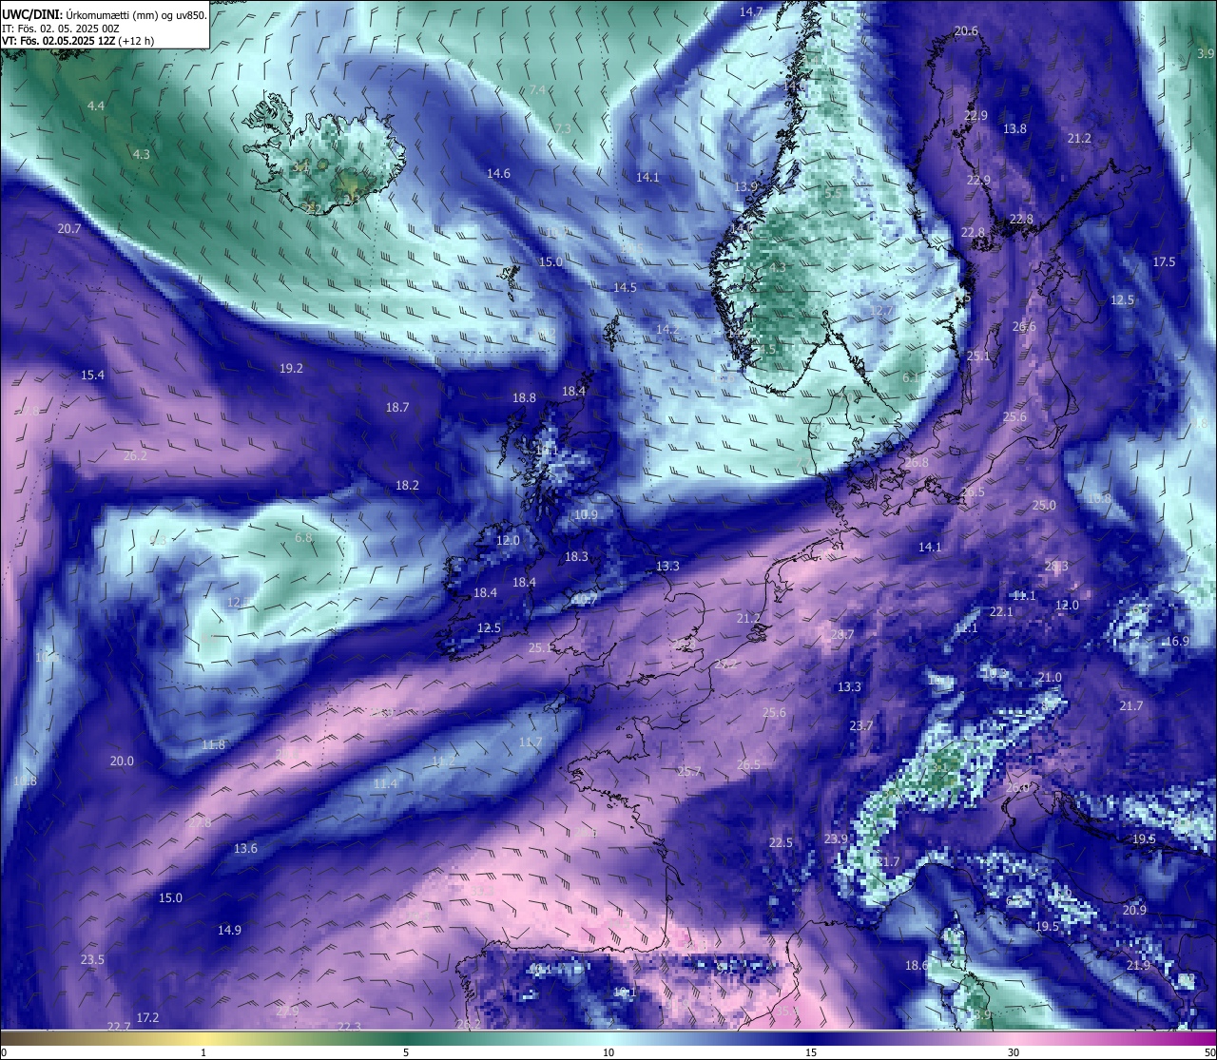The width and height of the screenshot is (1217, 1060).
Task: Click the colorbar tick label 30
Action: point(1014,1052)
